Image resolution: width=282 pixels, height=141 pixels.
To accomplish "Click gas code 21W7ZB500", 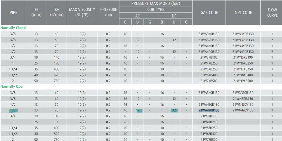I will pyautogui.click(x=209, y=139).
